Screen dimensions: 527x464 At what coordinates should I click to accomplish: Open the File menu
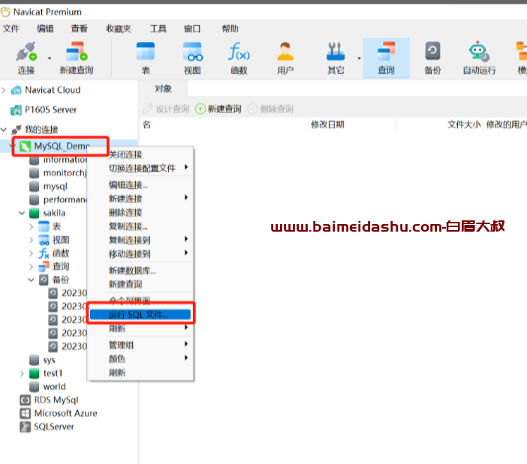[x=11, y=28]
